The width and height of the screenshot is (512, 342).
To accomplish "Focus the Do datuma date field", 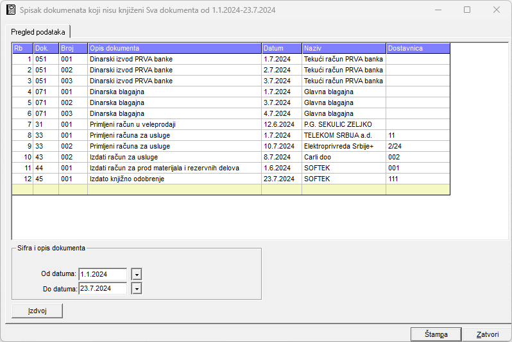I will click(x=103, y=288).
